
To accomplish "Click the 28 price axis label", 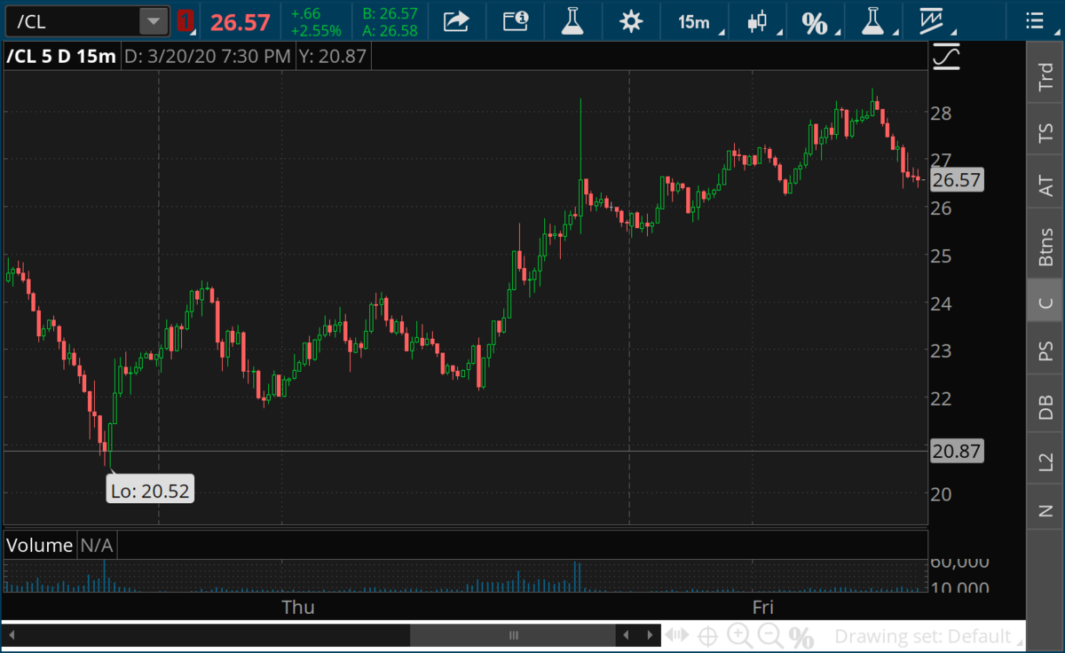I will pos(943,114).
